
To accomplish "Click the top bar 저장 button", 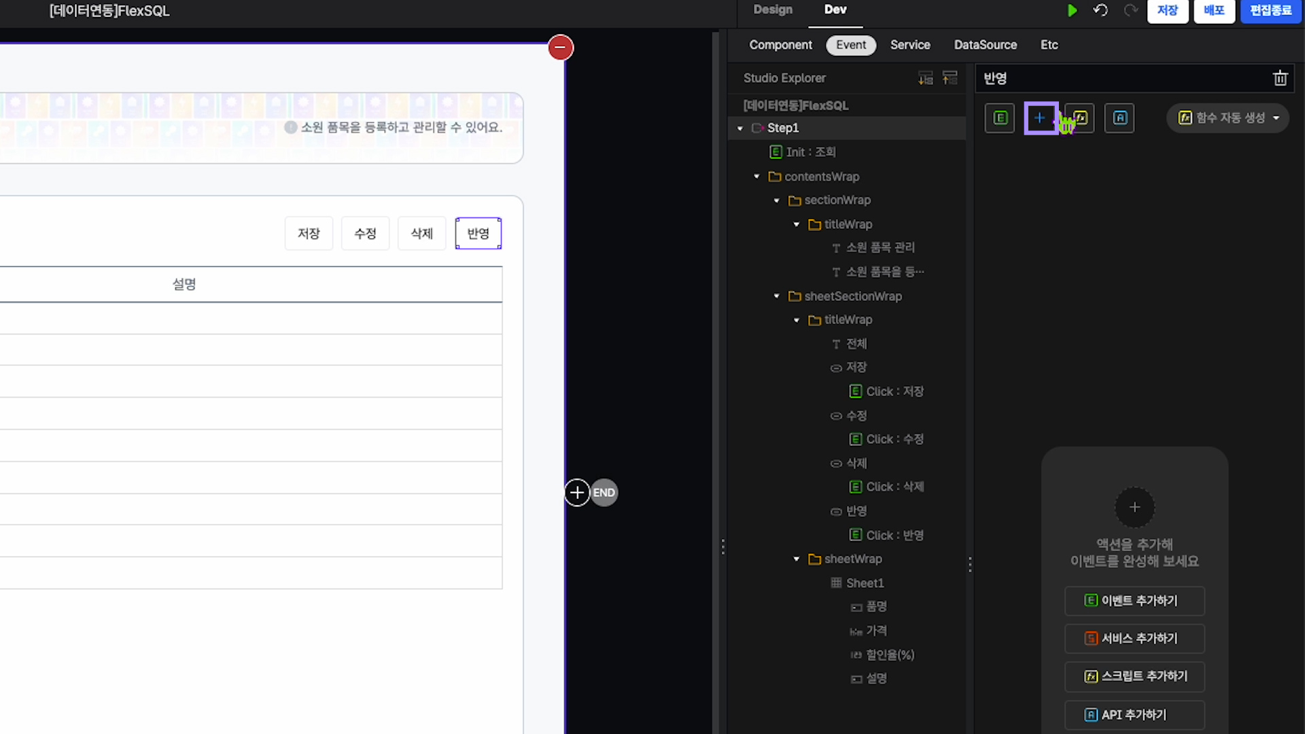I will 1168,11.
